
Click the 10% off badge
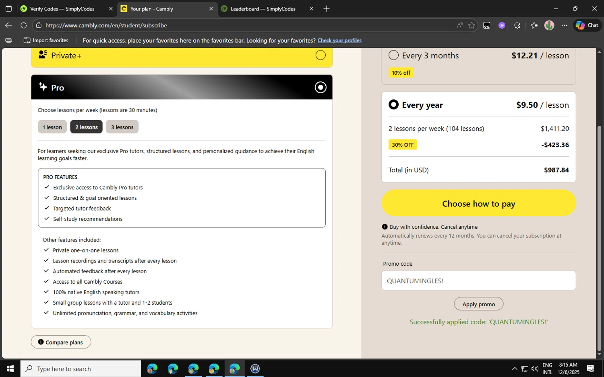pyautogui.click(x=401, y=73)
